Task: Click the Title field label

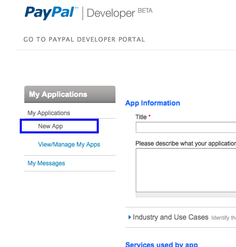Action: pyautogui.click(x=141, y=117)
